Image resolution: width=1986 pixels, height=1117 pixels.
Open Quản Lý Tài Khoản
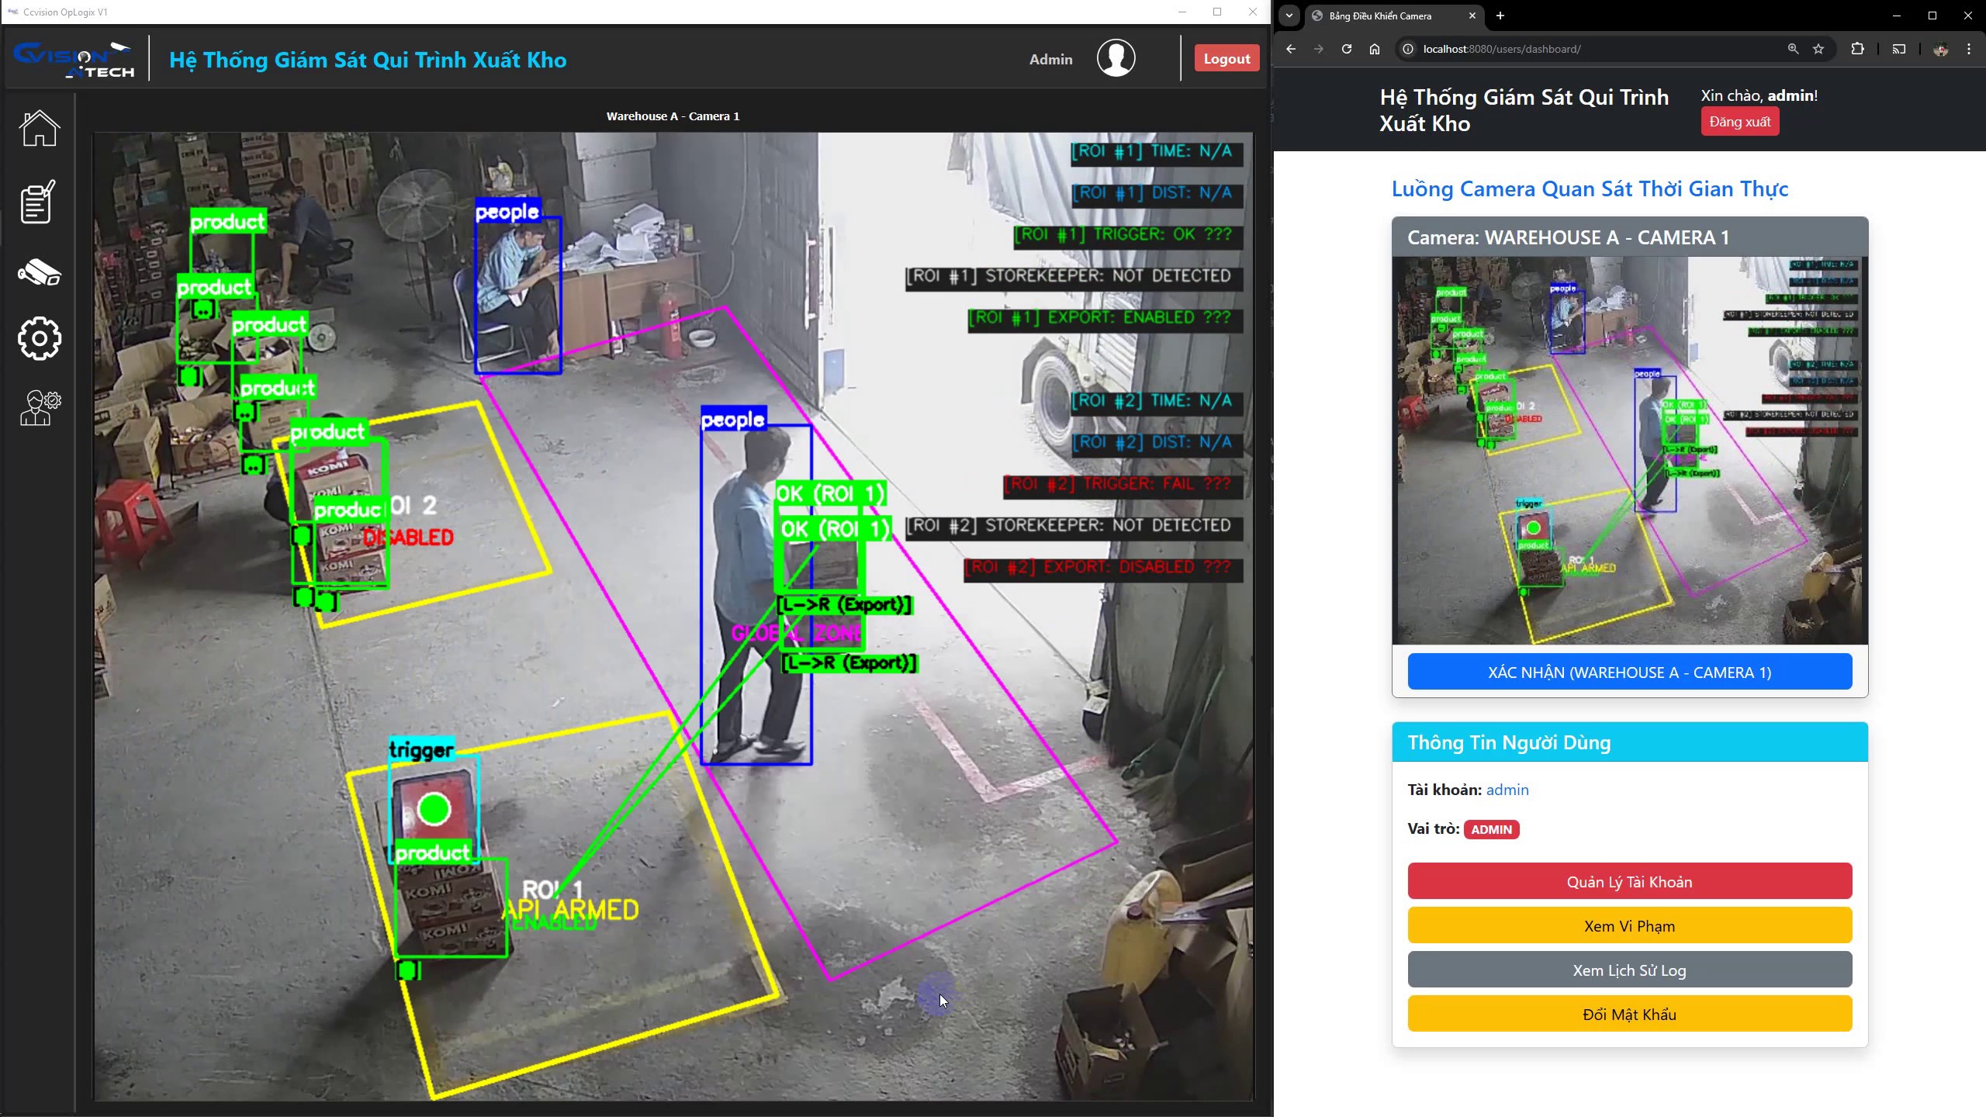pos(1629,881)
